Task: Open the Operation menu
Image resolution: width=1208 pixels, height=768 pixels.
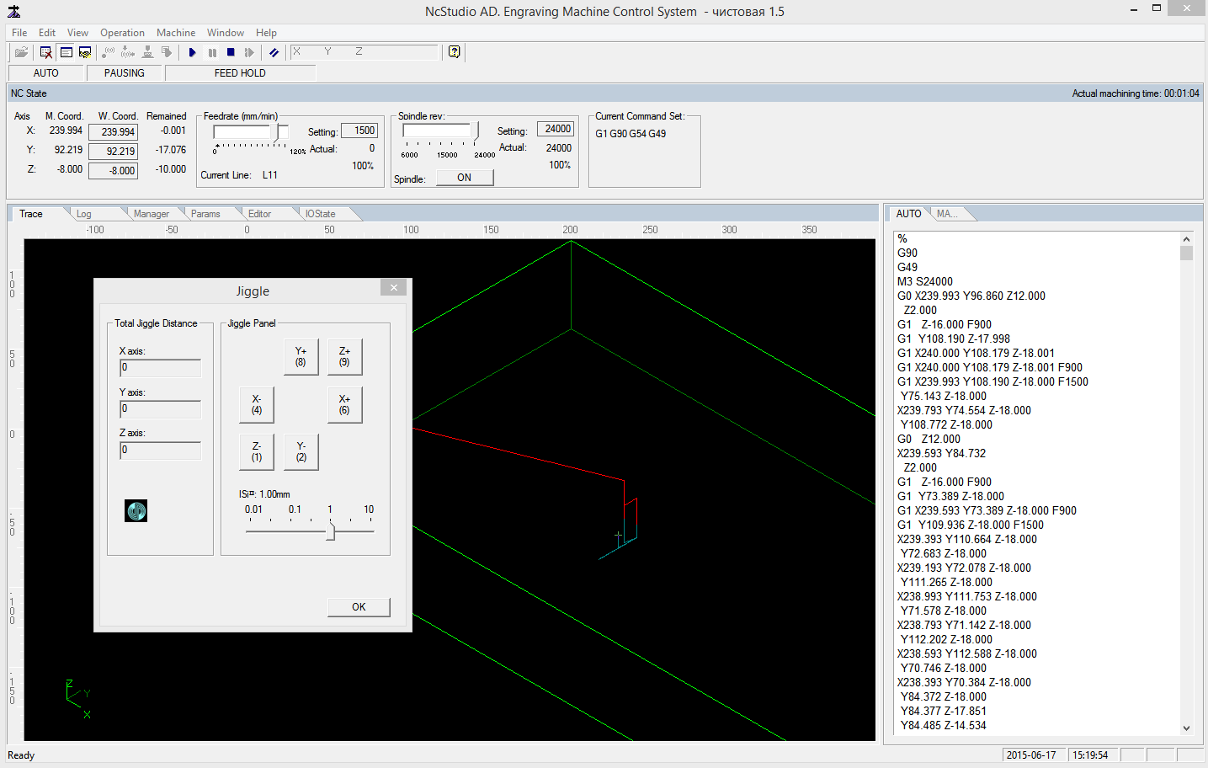Action: click(122, 33)
